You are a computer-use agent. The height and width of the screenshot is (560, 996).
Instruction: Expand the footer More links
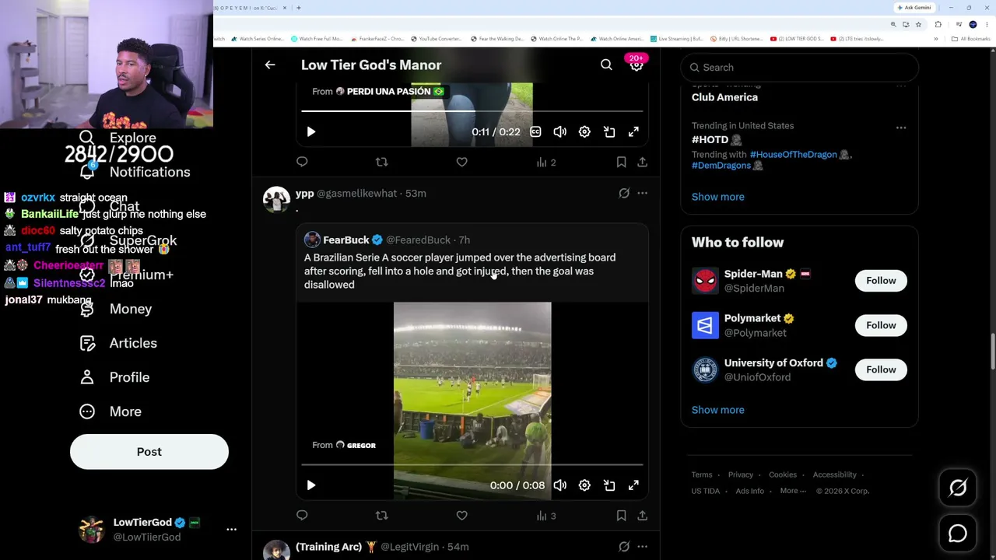point(793,491)
